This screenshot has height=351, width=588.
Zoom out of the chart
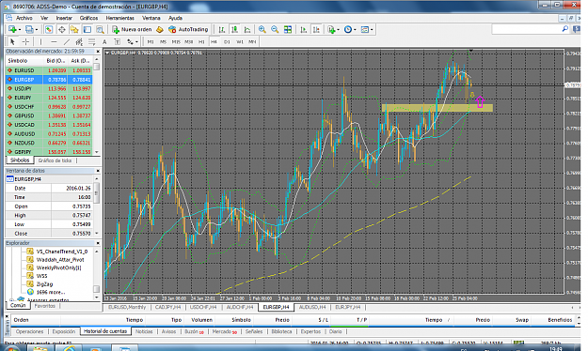point(275,29)
